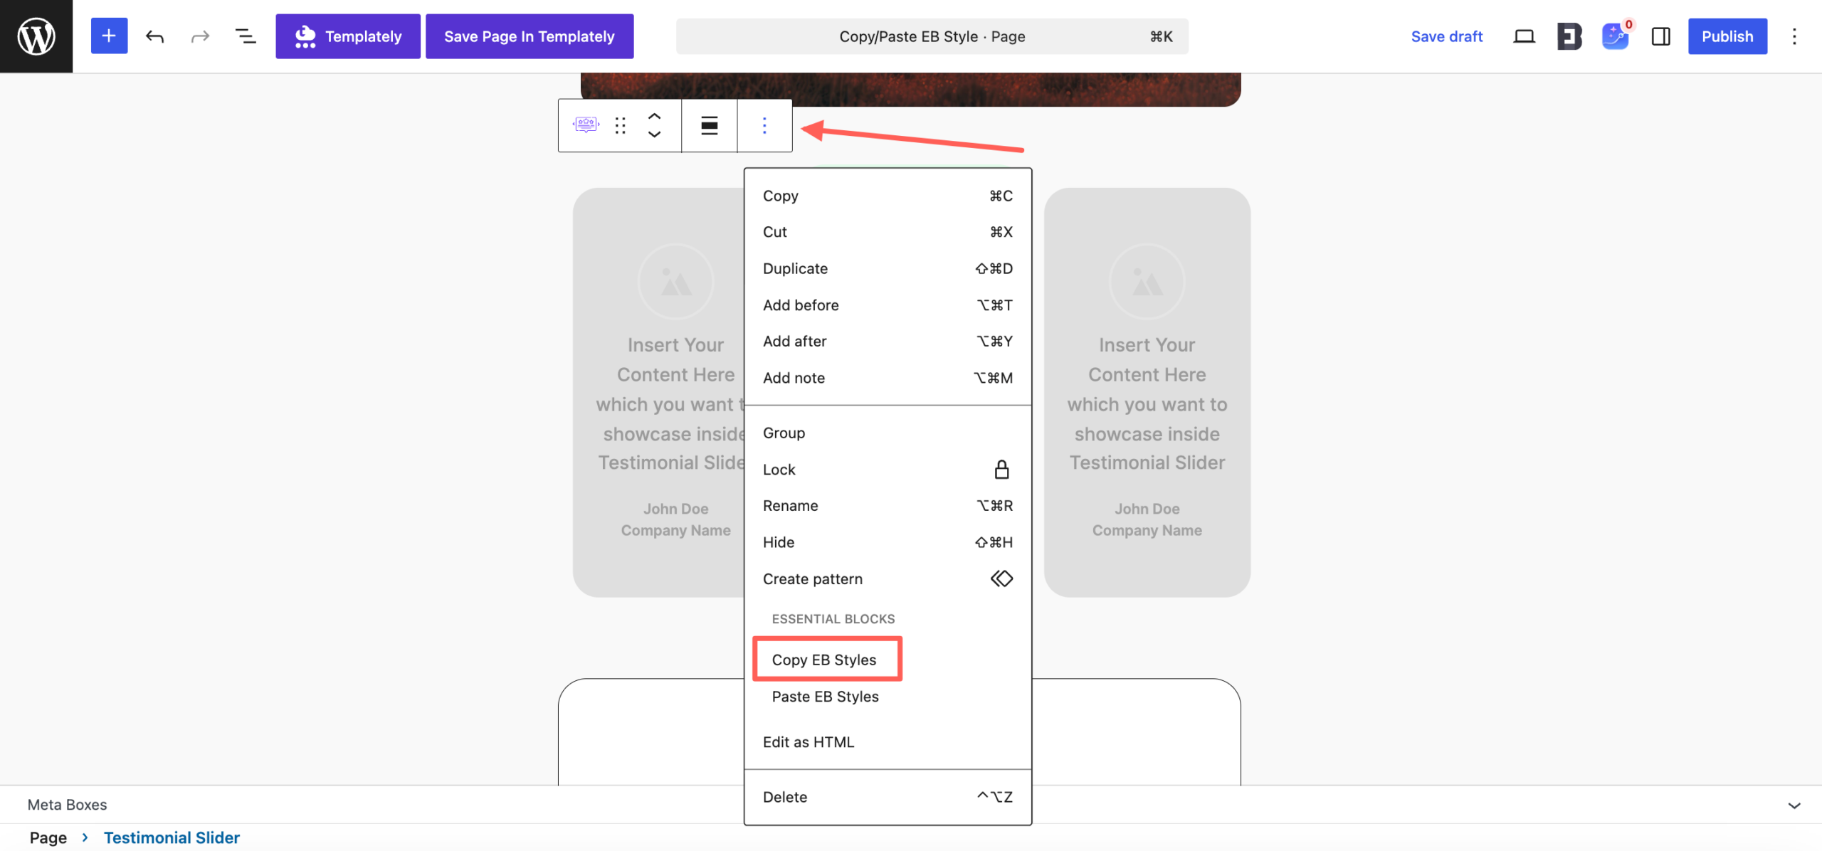Open the Templately library

348,36
